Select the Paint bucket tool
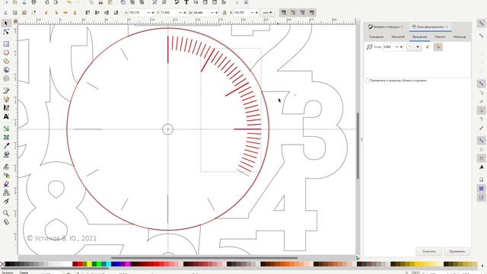The width and height of the screenshot is (487, 274). [x=6, y=155]
